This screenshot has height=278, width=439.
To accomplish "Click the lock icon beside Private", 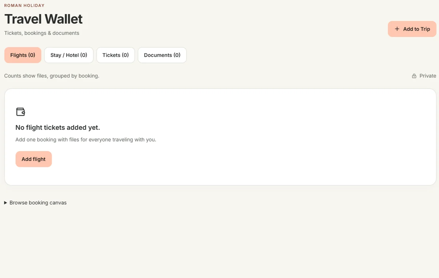I will 414,76.
